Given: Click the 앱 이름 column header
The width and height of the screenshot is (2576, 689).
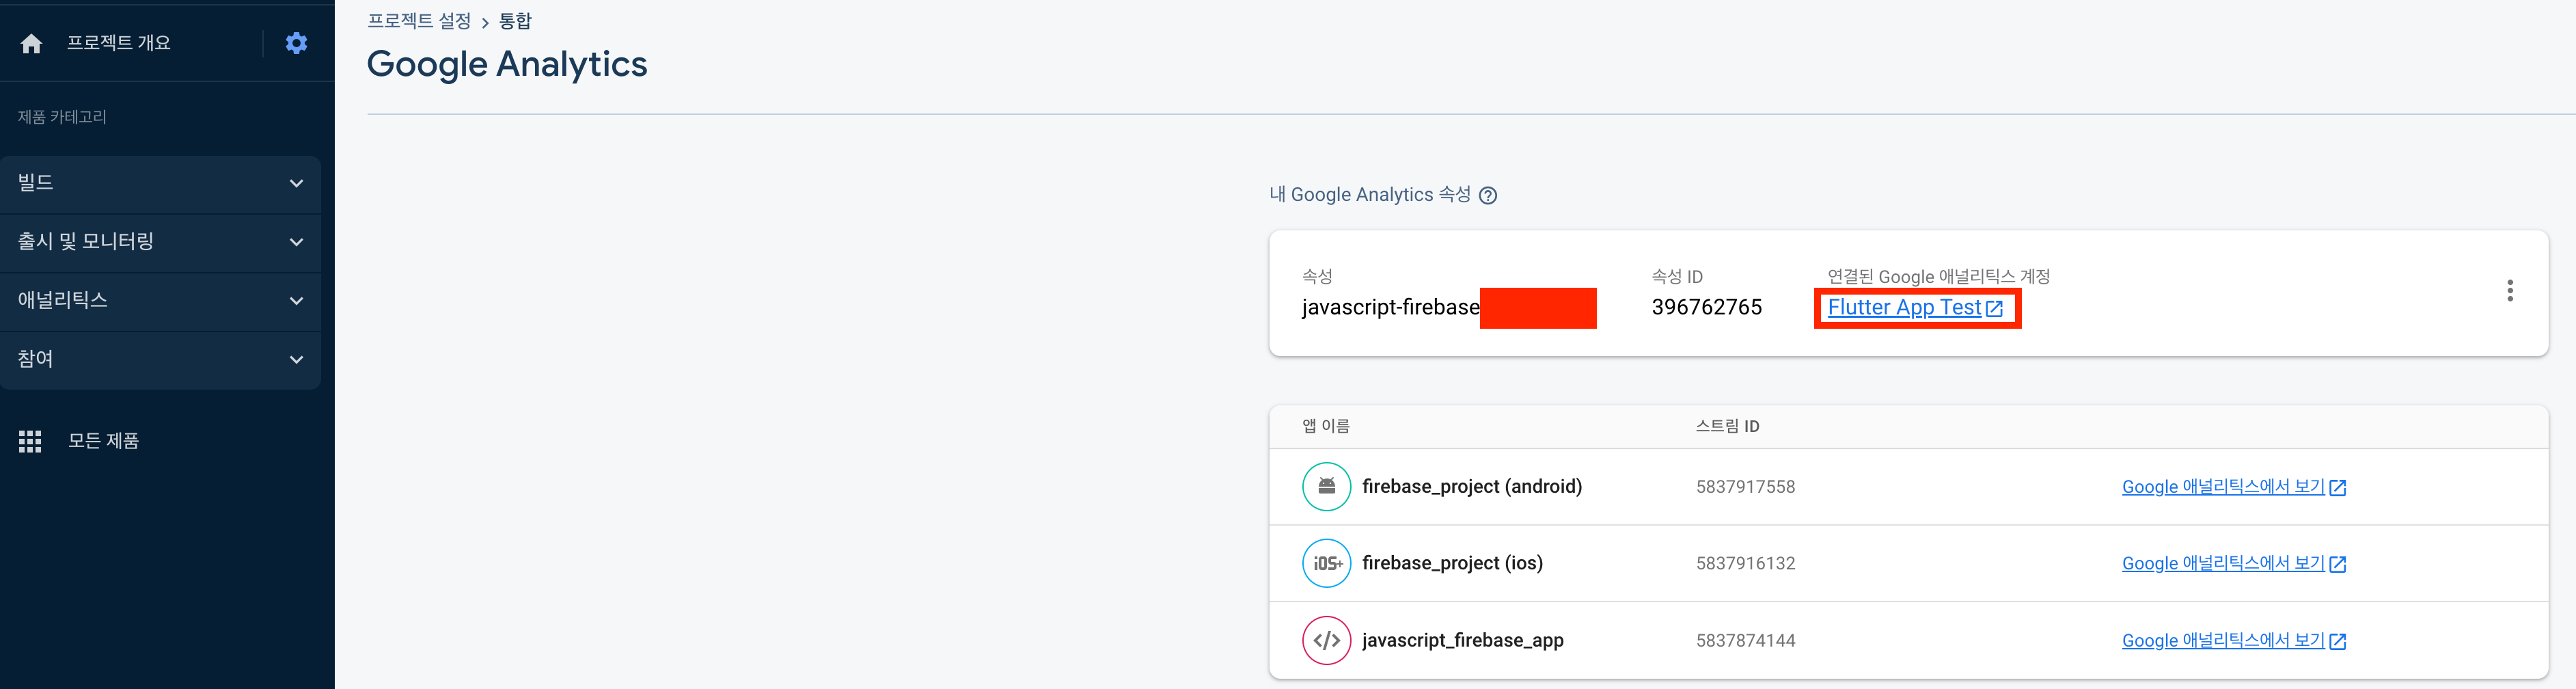Looking at the screenshot, I should [1325, 426].
